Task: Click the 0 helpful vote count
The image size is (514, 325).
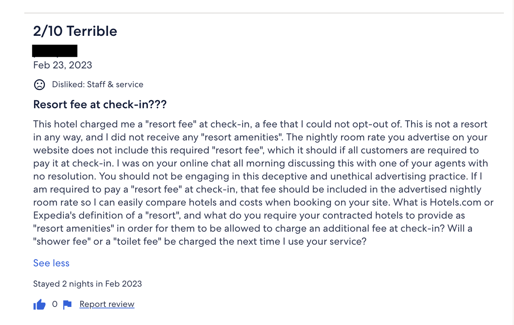Action: [55, 304]
